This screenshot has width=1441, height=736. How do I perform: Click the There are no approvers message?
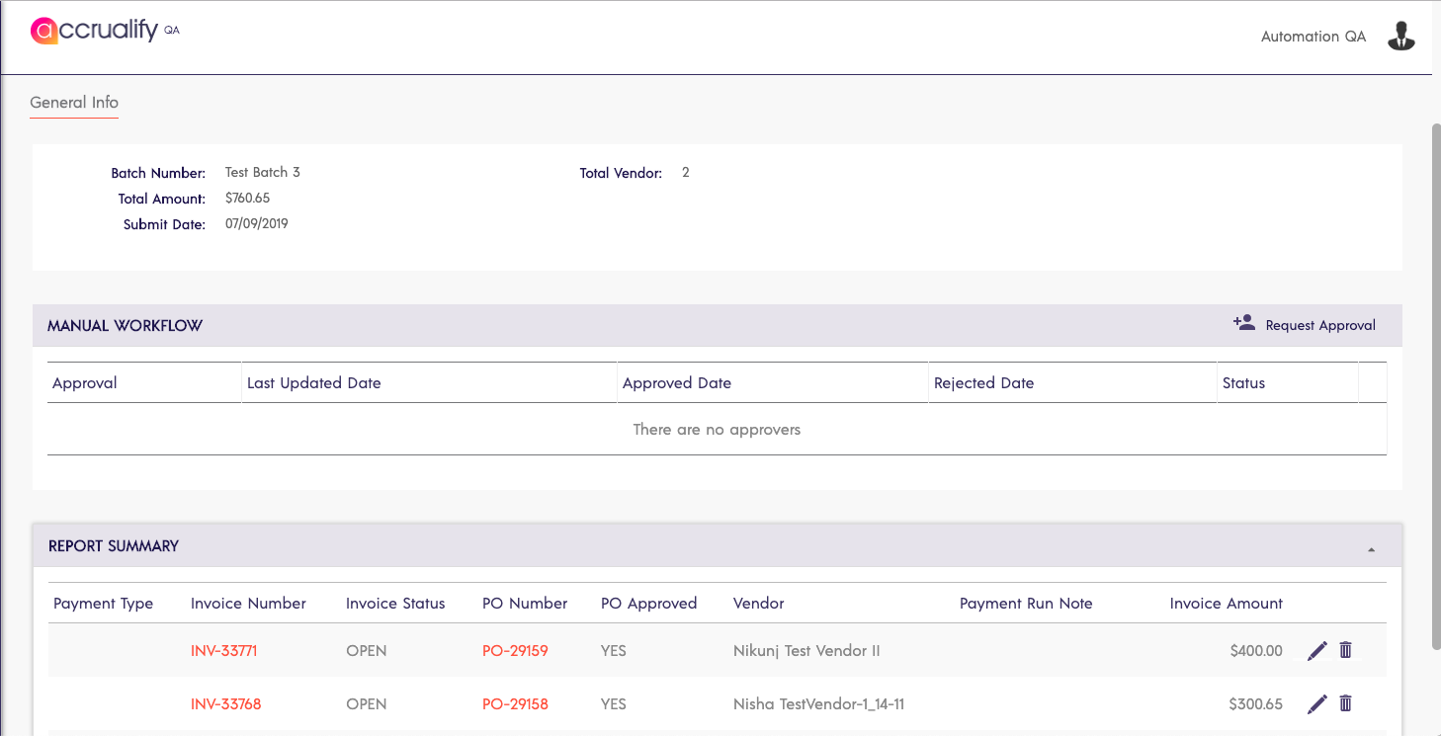pyautogui.click(x=717, y=430)
